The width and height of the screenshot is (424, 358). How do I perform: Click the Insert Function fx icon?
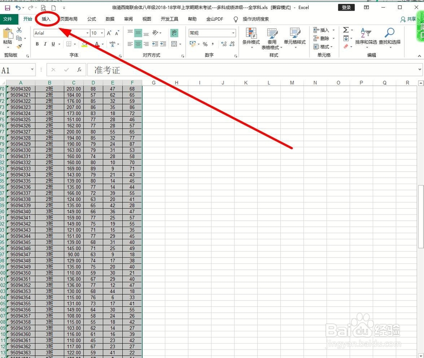79,70
